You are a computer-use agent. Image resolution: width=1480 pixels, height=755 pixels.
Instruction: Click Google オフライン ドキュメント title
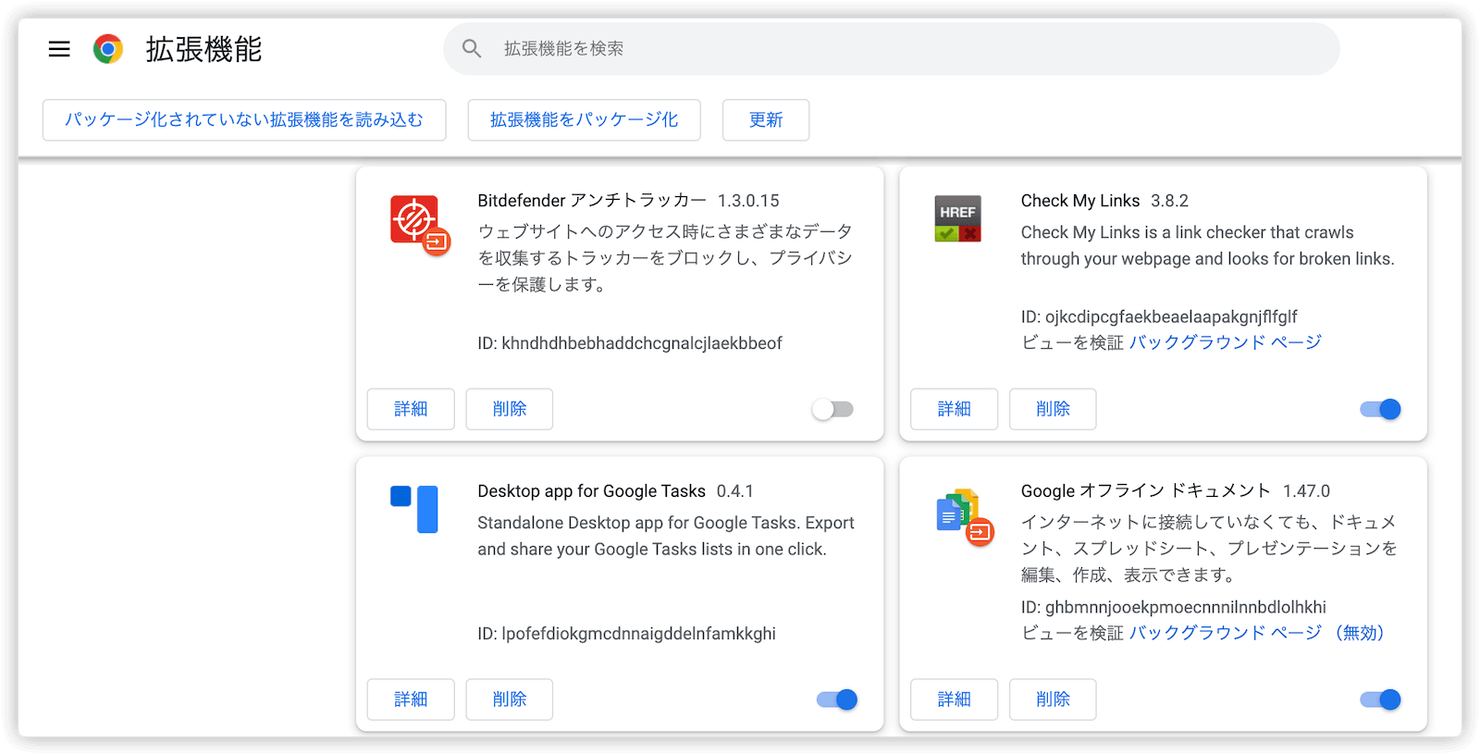1146,491
